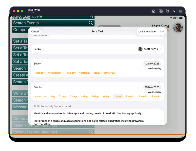Select 3 weeks due option
Screen dimensions: 196x151
143,97
